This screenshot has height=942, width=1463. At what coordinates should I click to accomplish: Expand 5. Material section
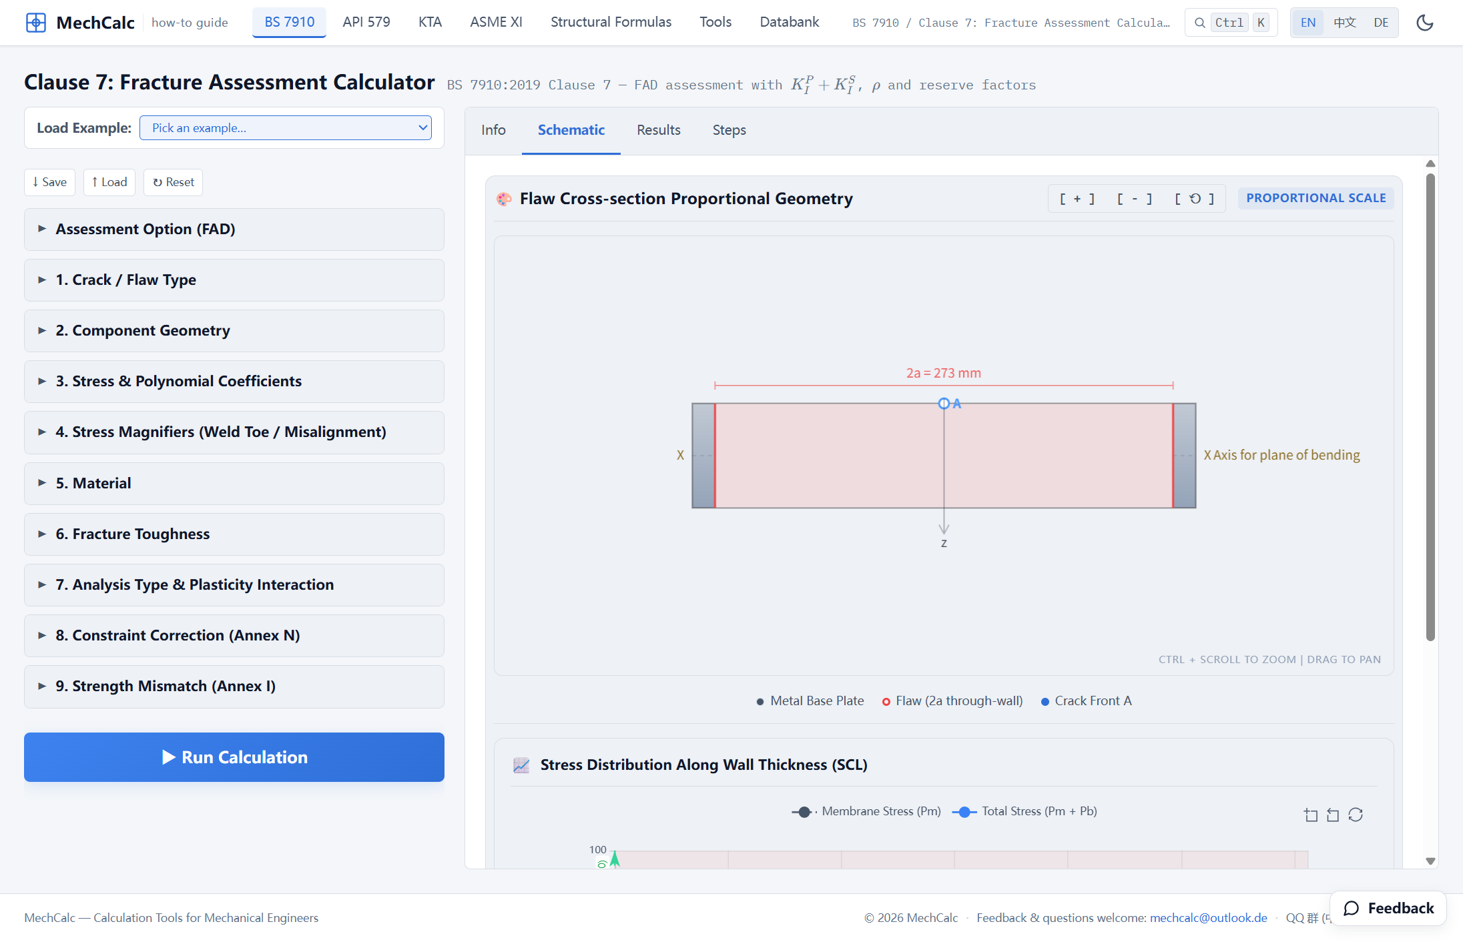(x=234, y=484)
